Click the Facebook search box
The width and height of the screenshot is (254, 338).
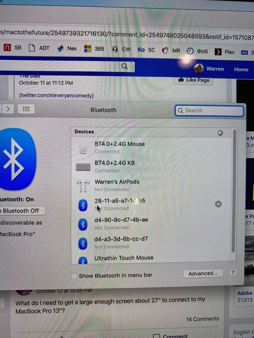click(x=67, y=66)
